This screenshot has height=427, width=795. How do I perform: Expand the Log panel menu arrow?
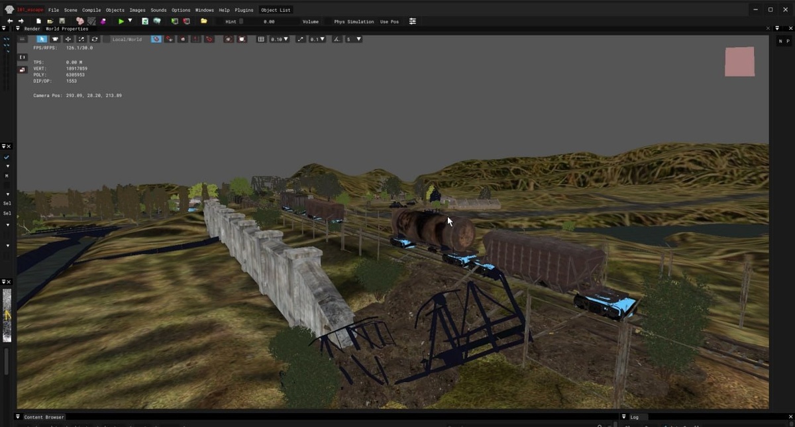pos(623,417)
